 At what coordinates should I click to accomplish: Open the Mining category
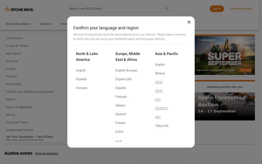10,115
